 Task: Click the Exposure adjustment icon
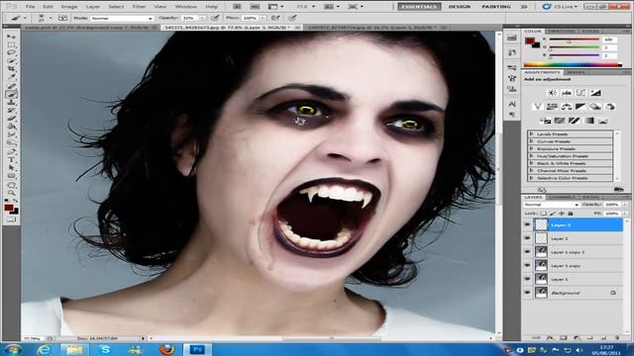[595, 93]
